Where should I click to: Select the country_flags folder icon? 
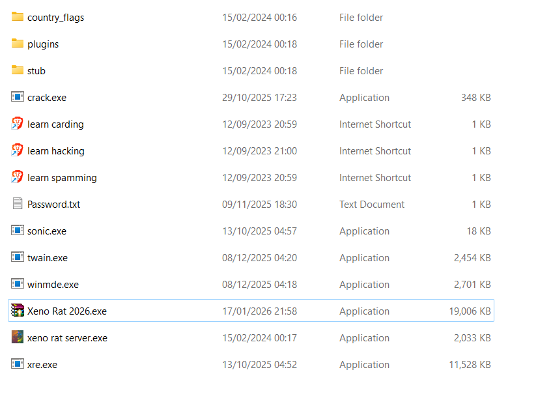[18, 17]
